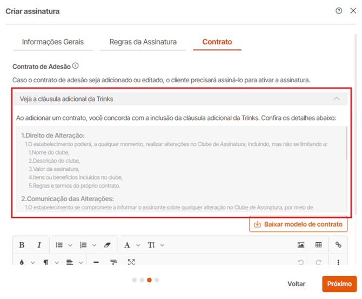
Task: Insert an image into the contract
Action: 301,245
